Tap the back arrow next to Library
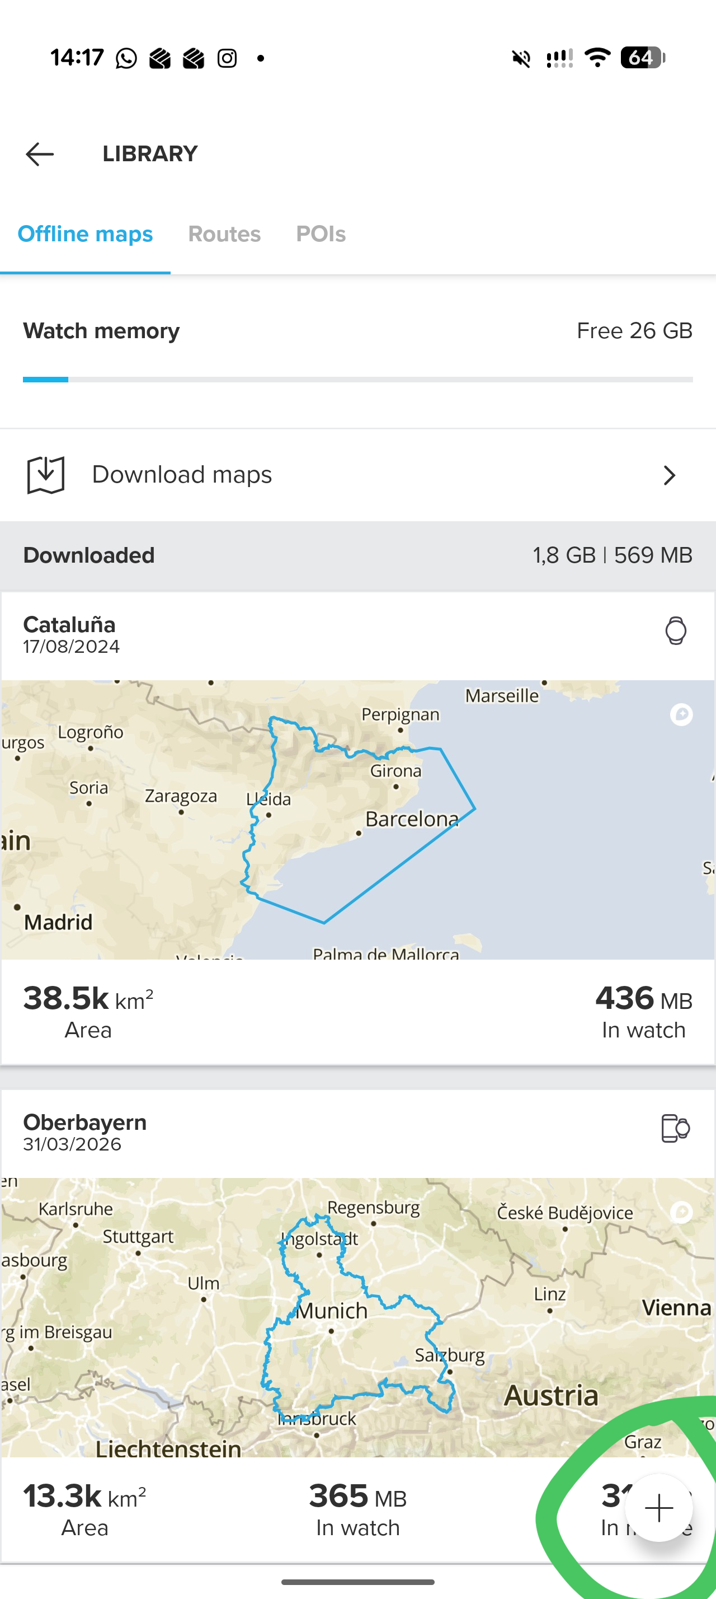 (x=40, y=154)
